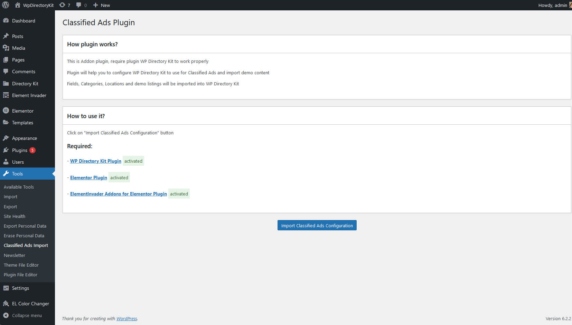Click WpDirectoryKit site name in admin bar

(x=38, y=5)
